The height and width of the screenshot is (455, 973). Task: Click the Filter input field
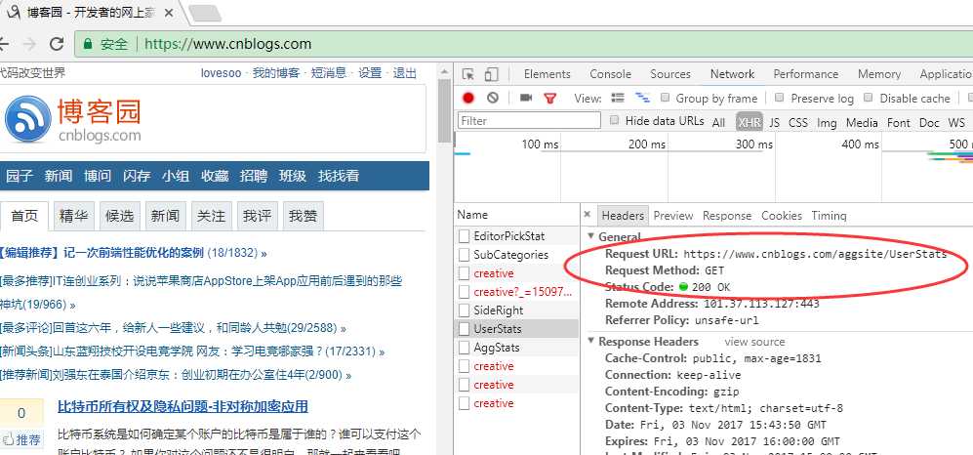[x=529, y=120]
